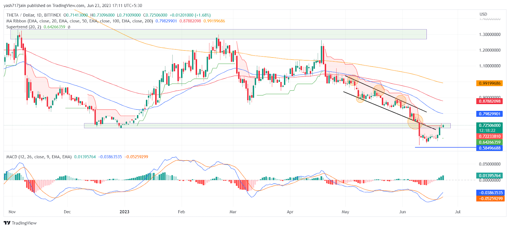
Task: Click orange 0.99199686 value in MA Ribbon legend
Action: click(214, 21)
